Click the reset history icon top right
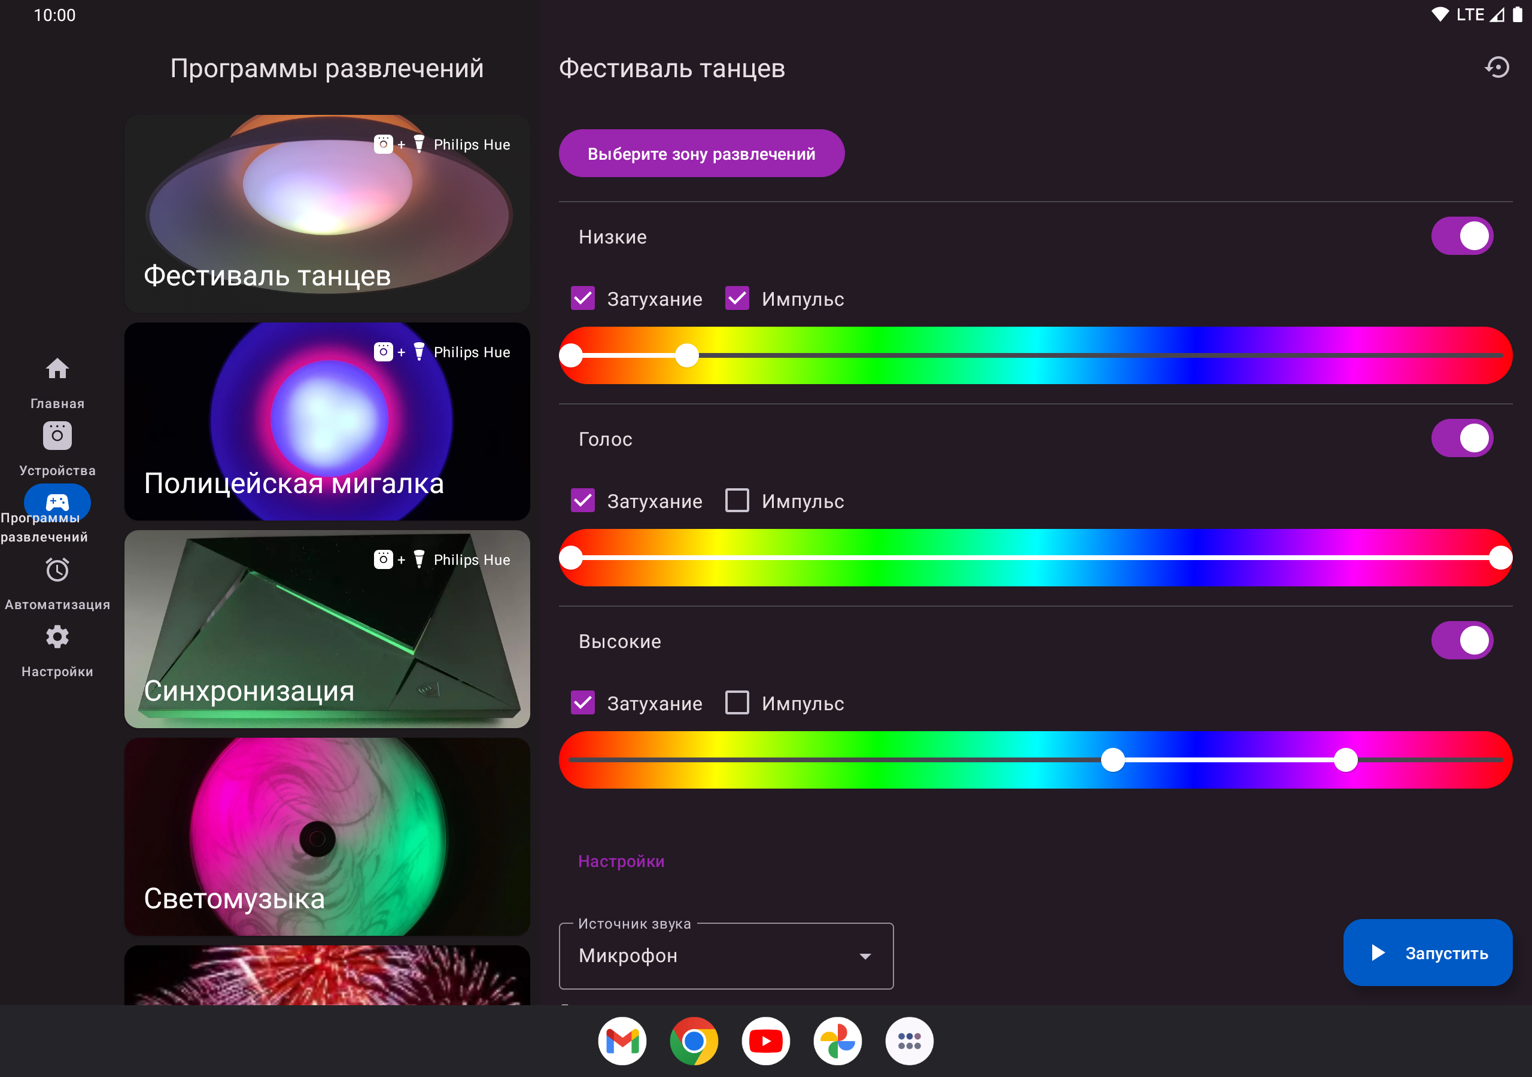The image size is (1532, 1077). (x=1497, y=68)
